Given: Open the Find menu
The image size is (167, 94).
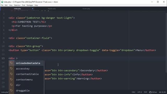Looking at the screenshot, I should point(23,5).
